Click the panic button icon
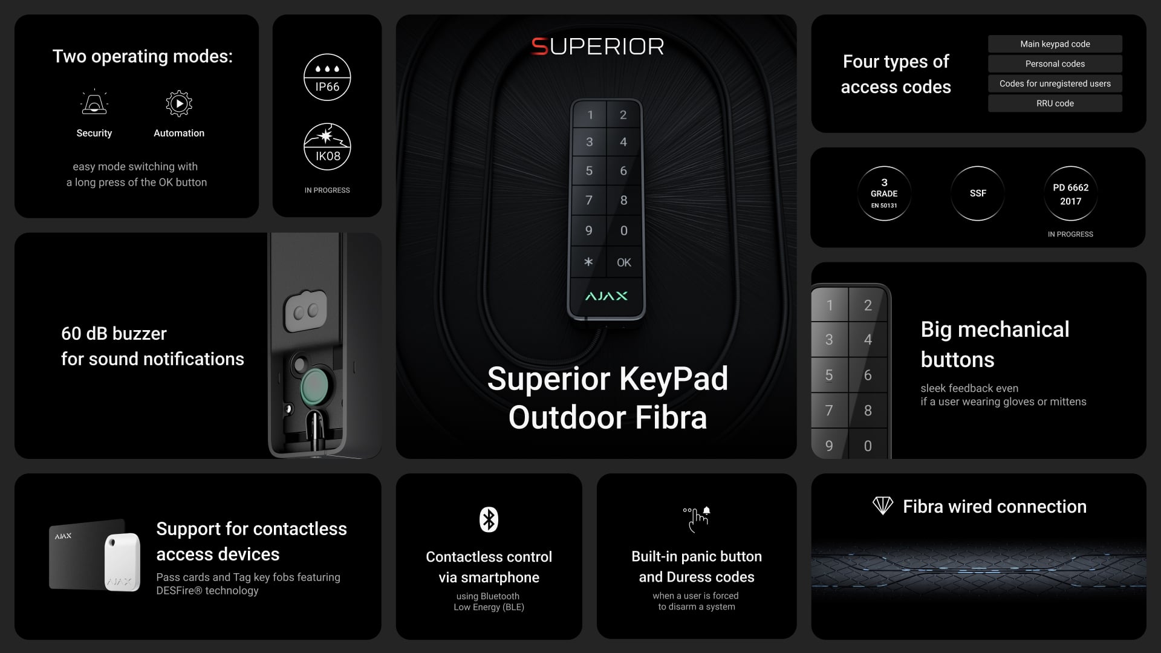Image resolution: width=1161 pixels, height=653 pixels. [x=695, y=518]
